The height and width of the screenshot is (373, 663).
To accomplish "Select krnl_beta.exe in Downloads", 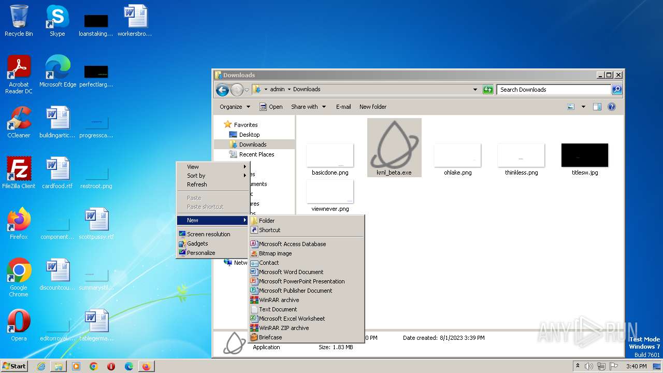I will pyautogui.click(x=394, y=148).
